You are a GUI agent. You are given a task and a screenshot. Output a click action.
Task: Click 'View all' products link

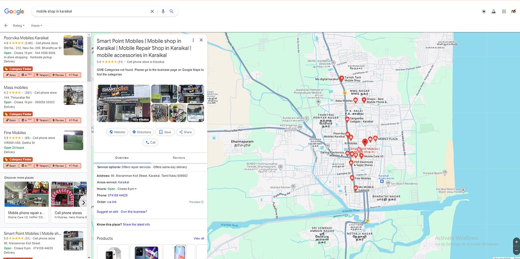(199, 238)
